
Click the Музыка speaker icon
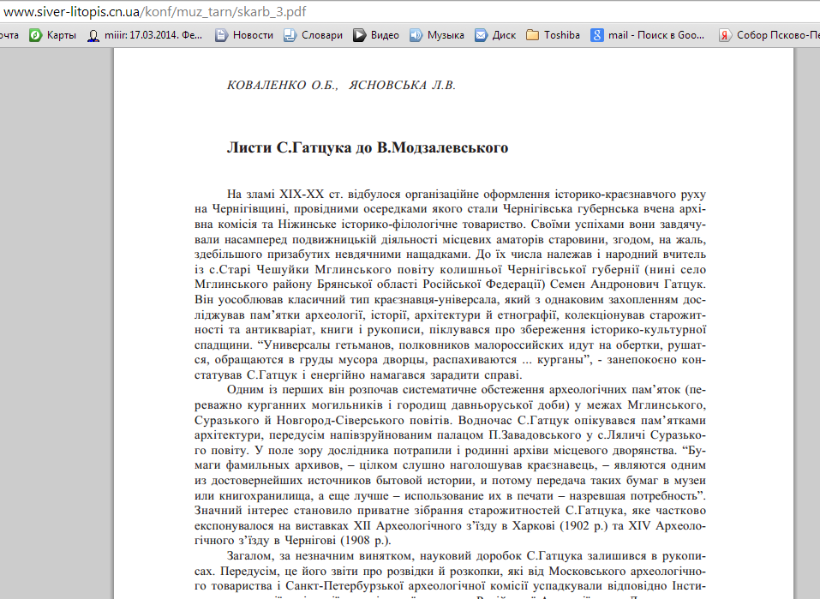[416, 35]
